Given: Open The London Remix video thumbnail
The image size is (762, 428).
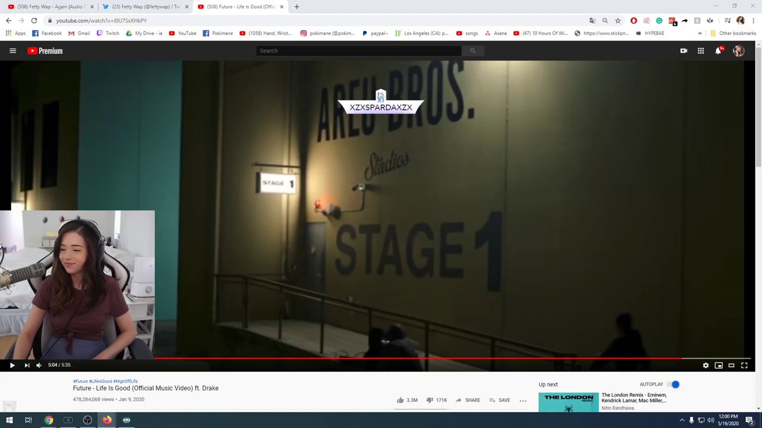Looking at the screenshot, I should 569,402.
